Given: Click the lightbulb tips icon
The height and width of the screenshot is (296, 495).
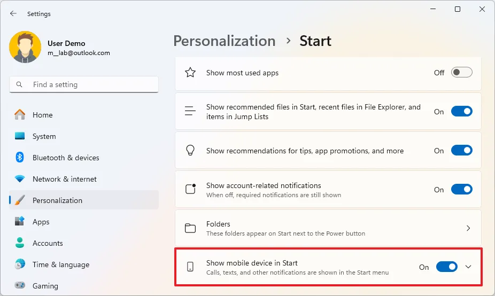Looking at the screenshot, I should pos(190,150).
